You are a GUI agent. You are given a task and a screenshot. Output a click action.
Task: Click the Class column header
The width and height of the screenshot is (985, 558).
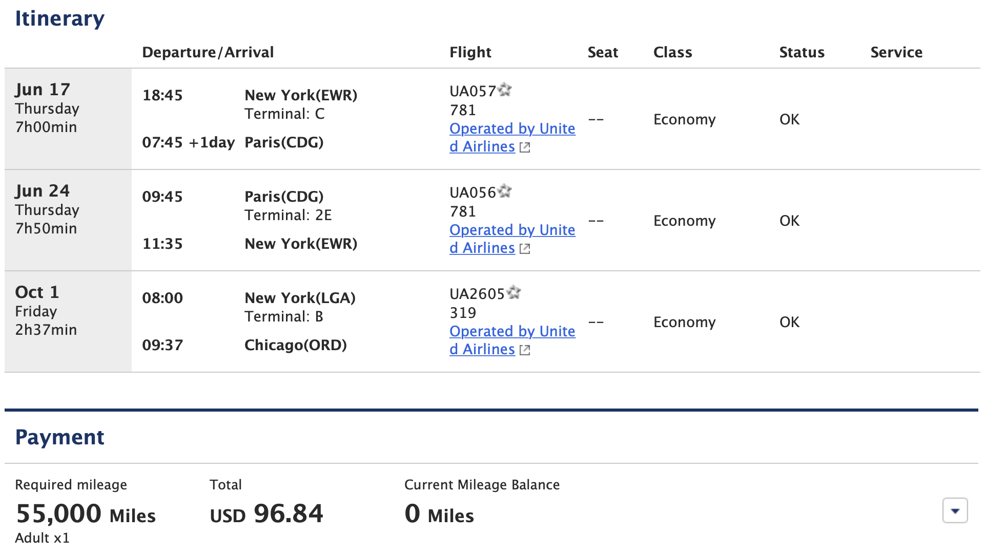[x=672, y=52]
